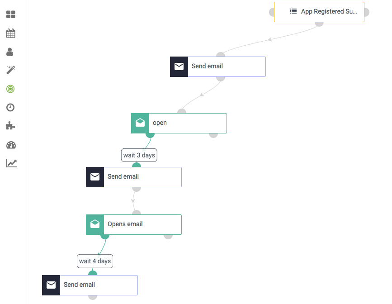Open the calendar icon in sidebar
The height and width of the screenshot is (304, 392).
11,33
